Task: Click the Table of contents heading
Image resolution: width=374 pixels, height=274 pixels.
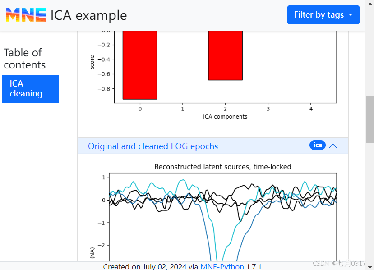Action: coord(24,59)
